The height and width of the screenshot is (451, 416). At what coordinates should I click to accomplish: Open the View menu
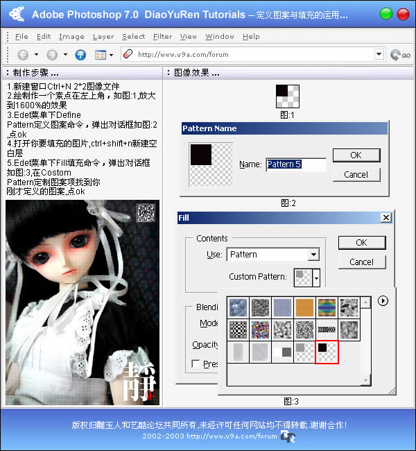point(189,37)
